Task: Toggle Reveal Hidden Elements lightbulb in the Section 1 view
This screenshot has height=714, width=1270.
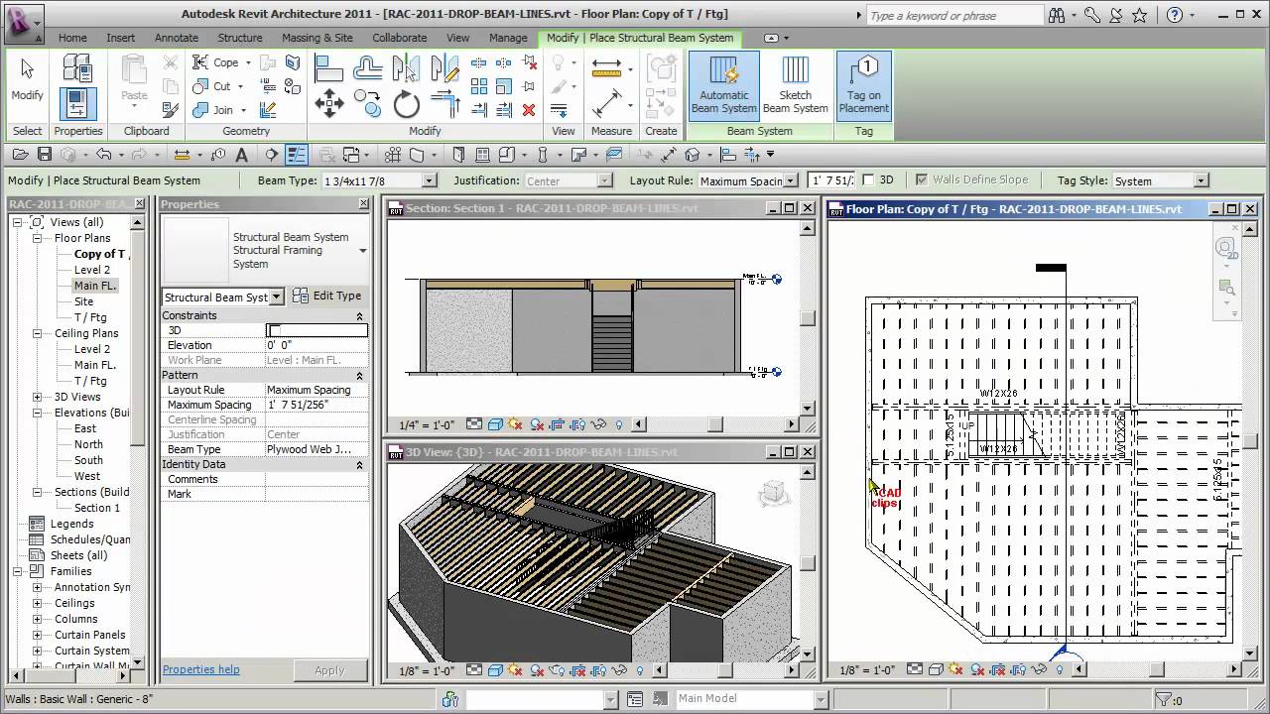Action: point(620,424)
